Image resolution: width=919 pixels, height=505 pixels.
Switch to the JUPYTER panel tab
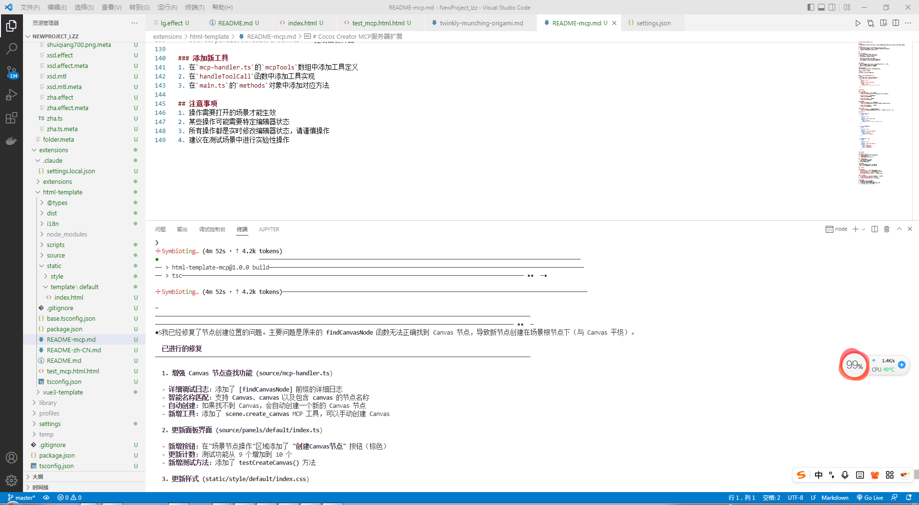[269, 229]
